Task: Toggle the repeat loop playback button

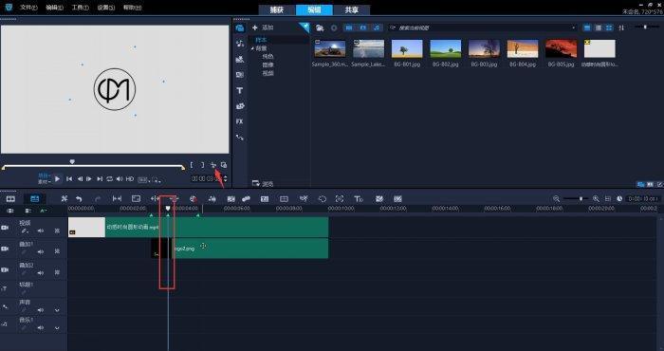Action: tap(110, 179)
